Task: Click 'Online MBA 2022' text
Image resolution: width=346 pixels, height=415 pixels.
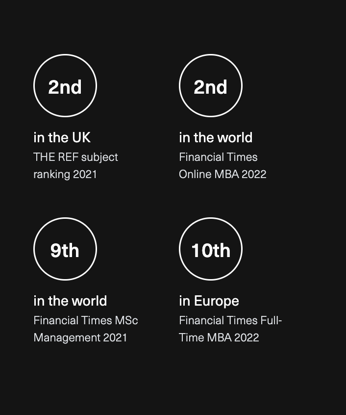Action: pyautogui.click(x=222, y=174)
